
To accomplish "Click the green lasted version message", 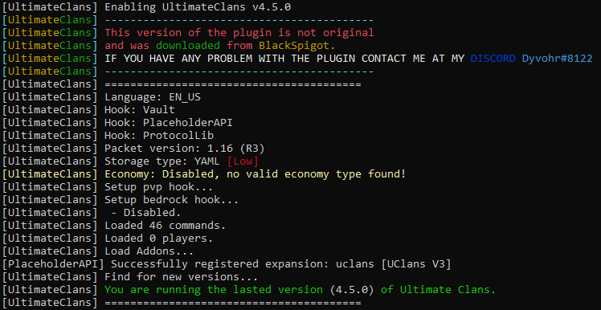I will 300,290.
